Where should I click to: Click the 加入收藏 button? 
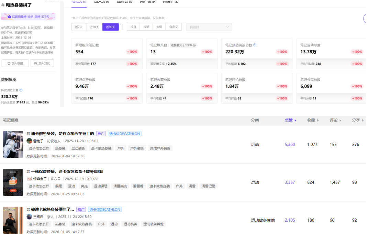[15, 63]
